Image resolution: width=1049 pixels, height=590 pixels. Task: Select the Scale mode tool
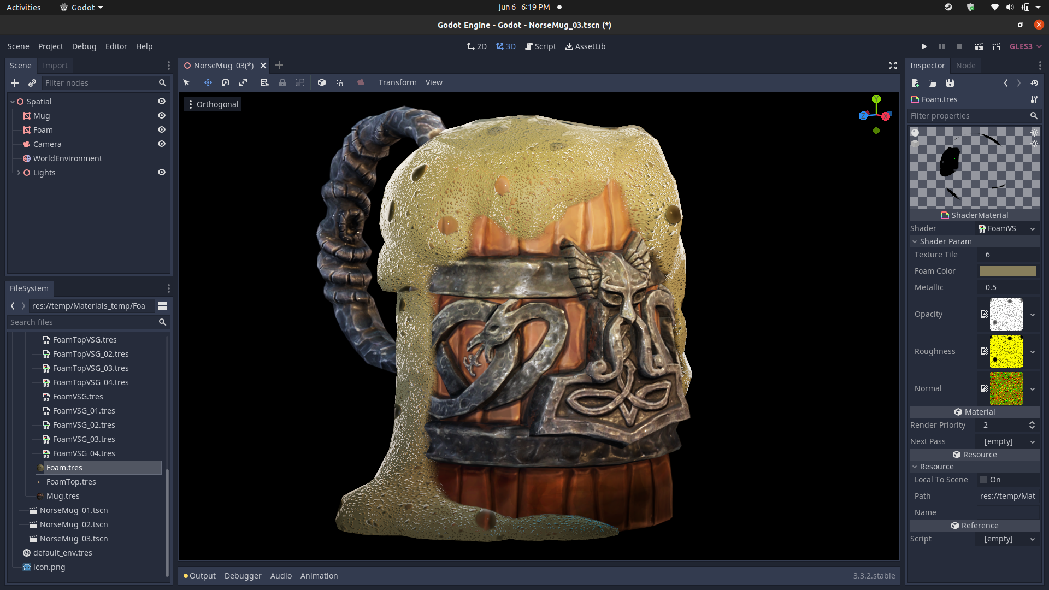(x=243, y=82)
